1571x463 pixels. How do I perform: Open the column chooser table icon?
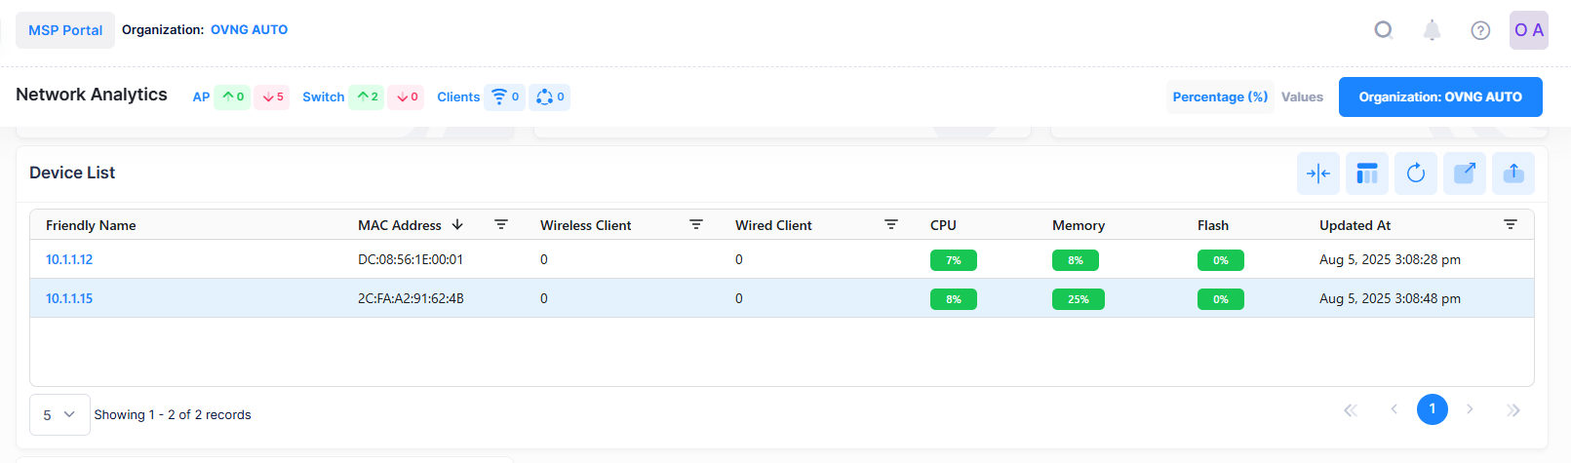(x=1366, y=174)
